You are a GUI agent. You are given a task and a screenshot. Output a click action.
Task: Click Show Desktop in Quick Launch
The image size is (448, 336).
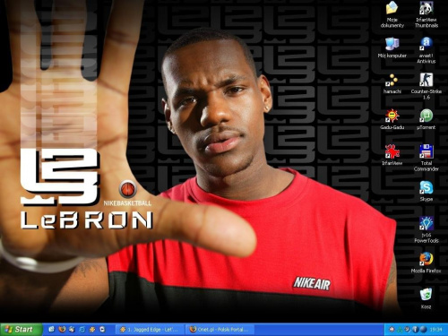click(52, 330)
